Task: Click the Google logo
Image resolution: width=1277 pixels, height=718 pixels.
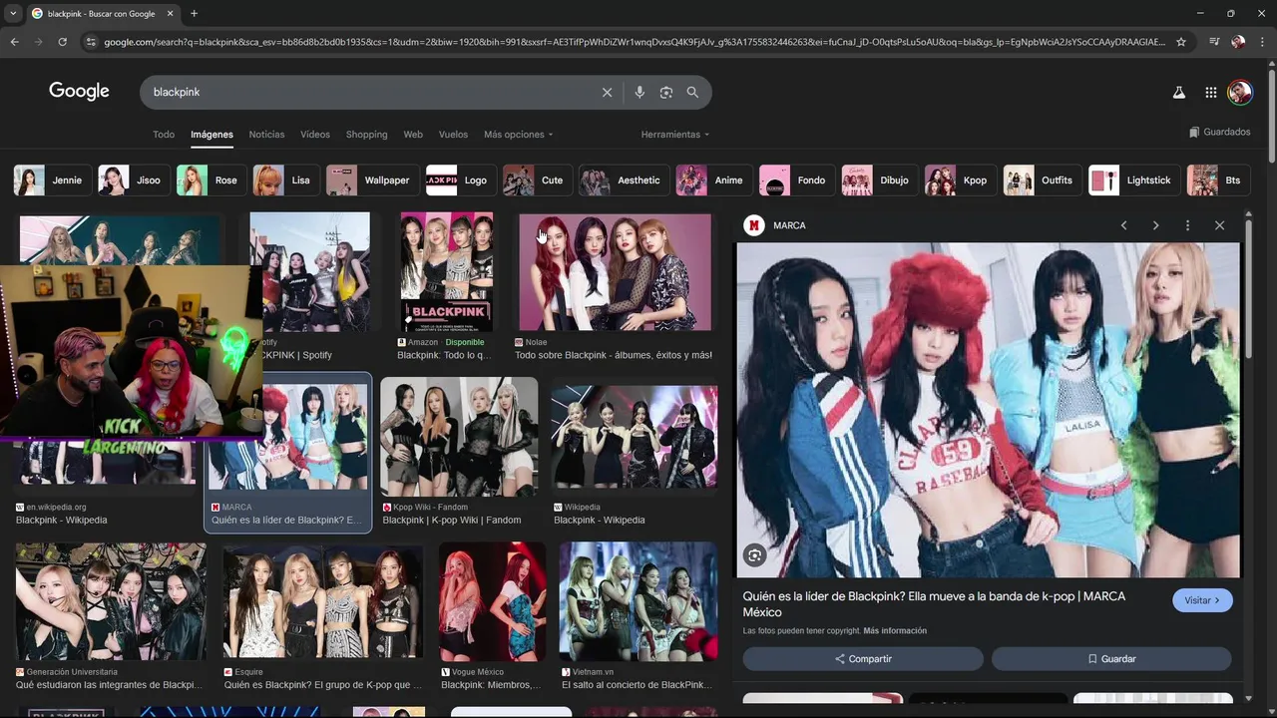Action: (79, 92)
